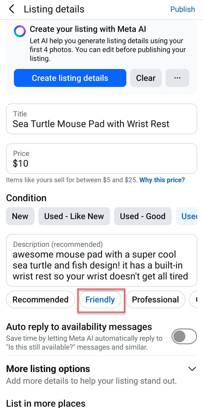Viewport: 203px width, 408px height.
Task: Enable auto reply to availability messages
Action: click(x=184, y=337)
